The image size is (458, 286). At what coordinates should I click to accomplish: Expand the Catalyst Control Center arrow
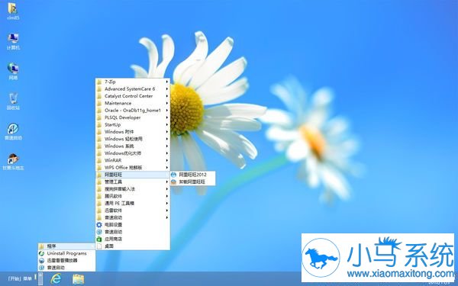[x=167, y=96]
